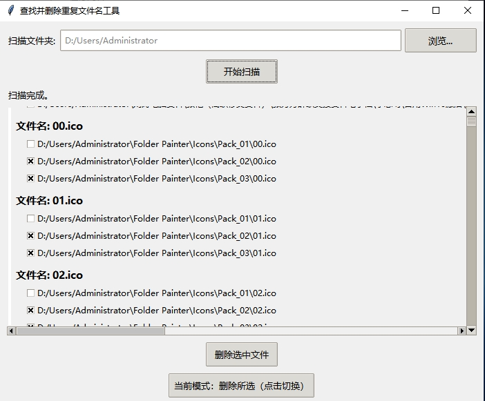Click the Pack_02\01.ico path text

coord(157,236)
